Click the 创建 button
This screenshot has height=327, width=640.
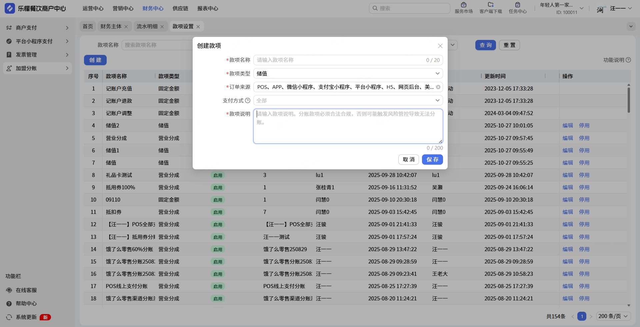click(x=95, y=60)
